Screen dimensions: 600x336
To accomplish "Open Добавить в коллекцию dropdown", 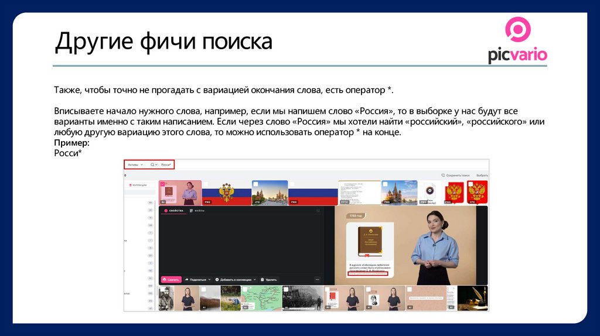I will 236,279.
